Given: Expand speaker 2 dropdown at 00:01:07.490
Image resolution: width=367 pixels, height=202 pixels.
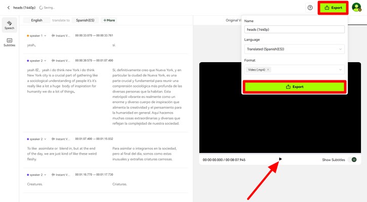Looking at the screenshot, I should [x=36, y=139].
